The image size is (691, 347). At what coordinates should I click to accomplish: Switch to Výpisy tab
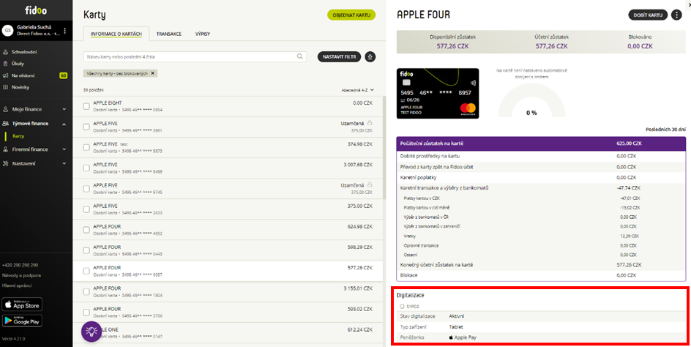coord(202,34)
